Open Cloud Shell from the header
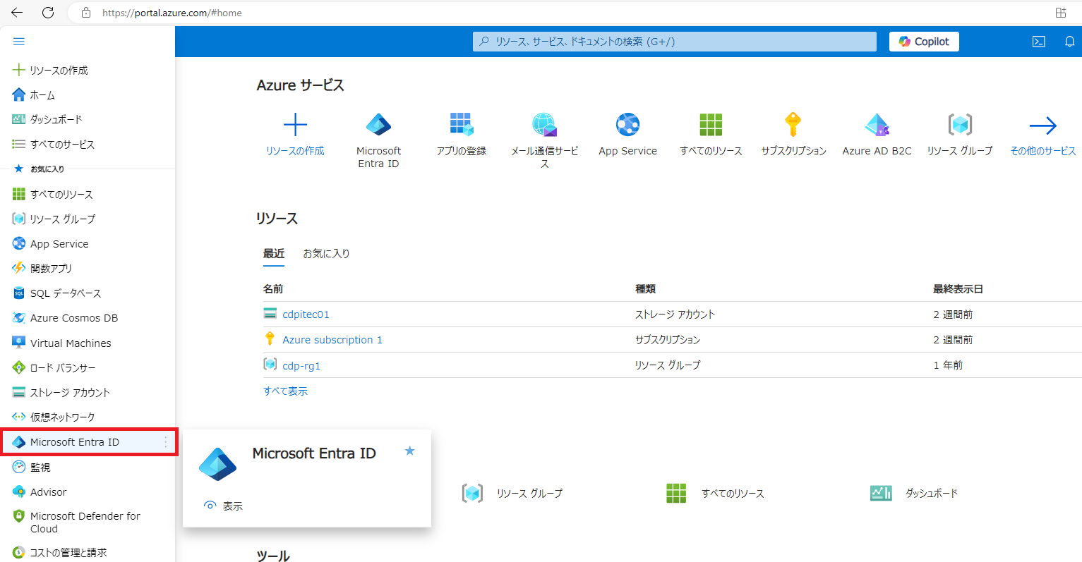 (x=1039, y=42)
